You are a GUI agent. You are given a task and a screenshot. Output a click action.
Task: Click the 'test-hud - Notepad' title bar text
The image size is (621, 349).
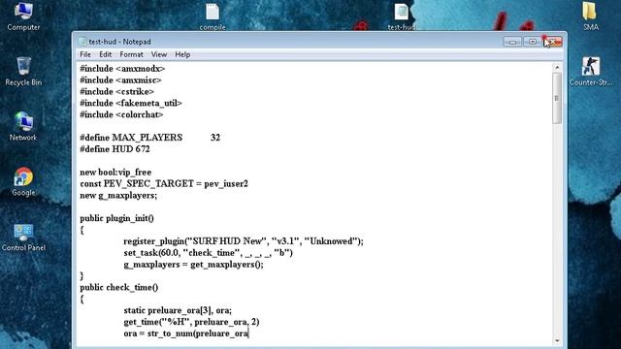[x=119, y=42]
